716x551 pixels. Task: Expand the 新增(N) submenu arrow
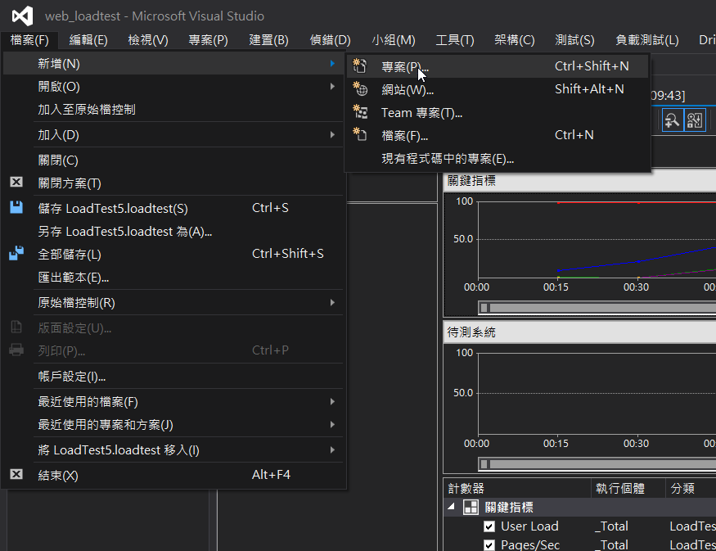pyautogui.click(x=333, y=64)
